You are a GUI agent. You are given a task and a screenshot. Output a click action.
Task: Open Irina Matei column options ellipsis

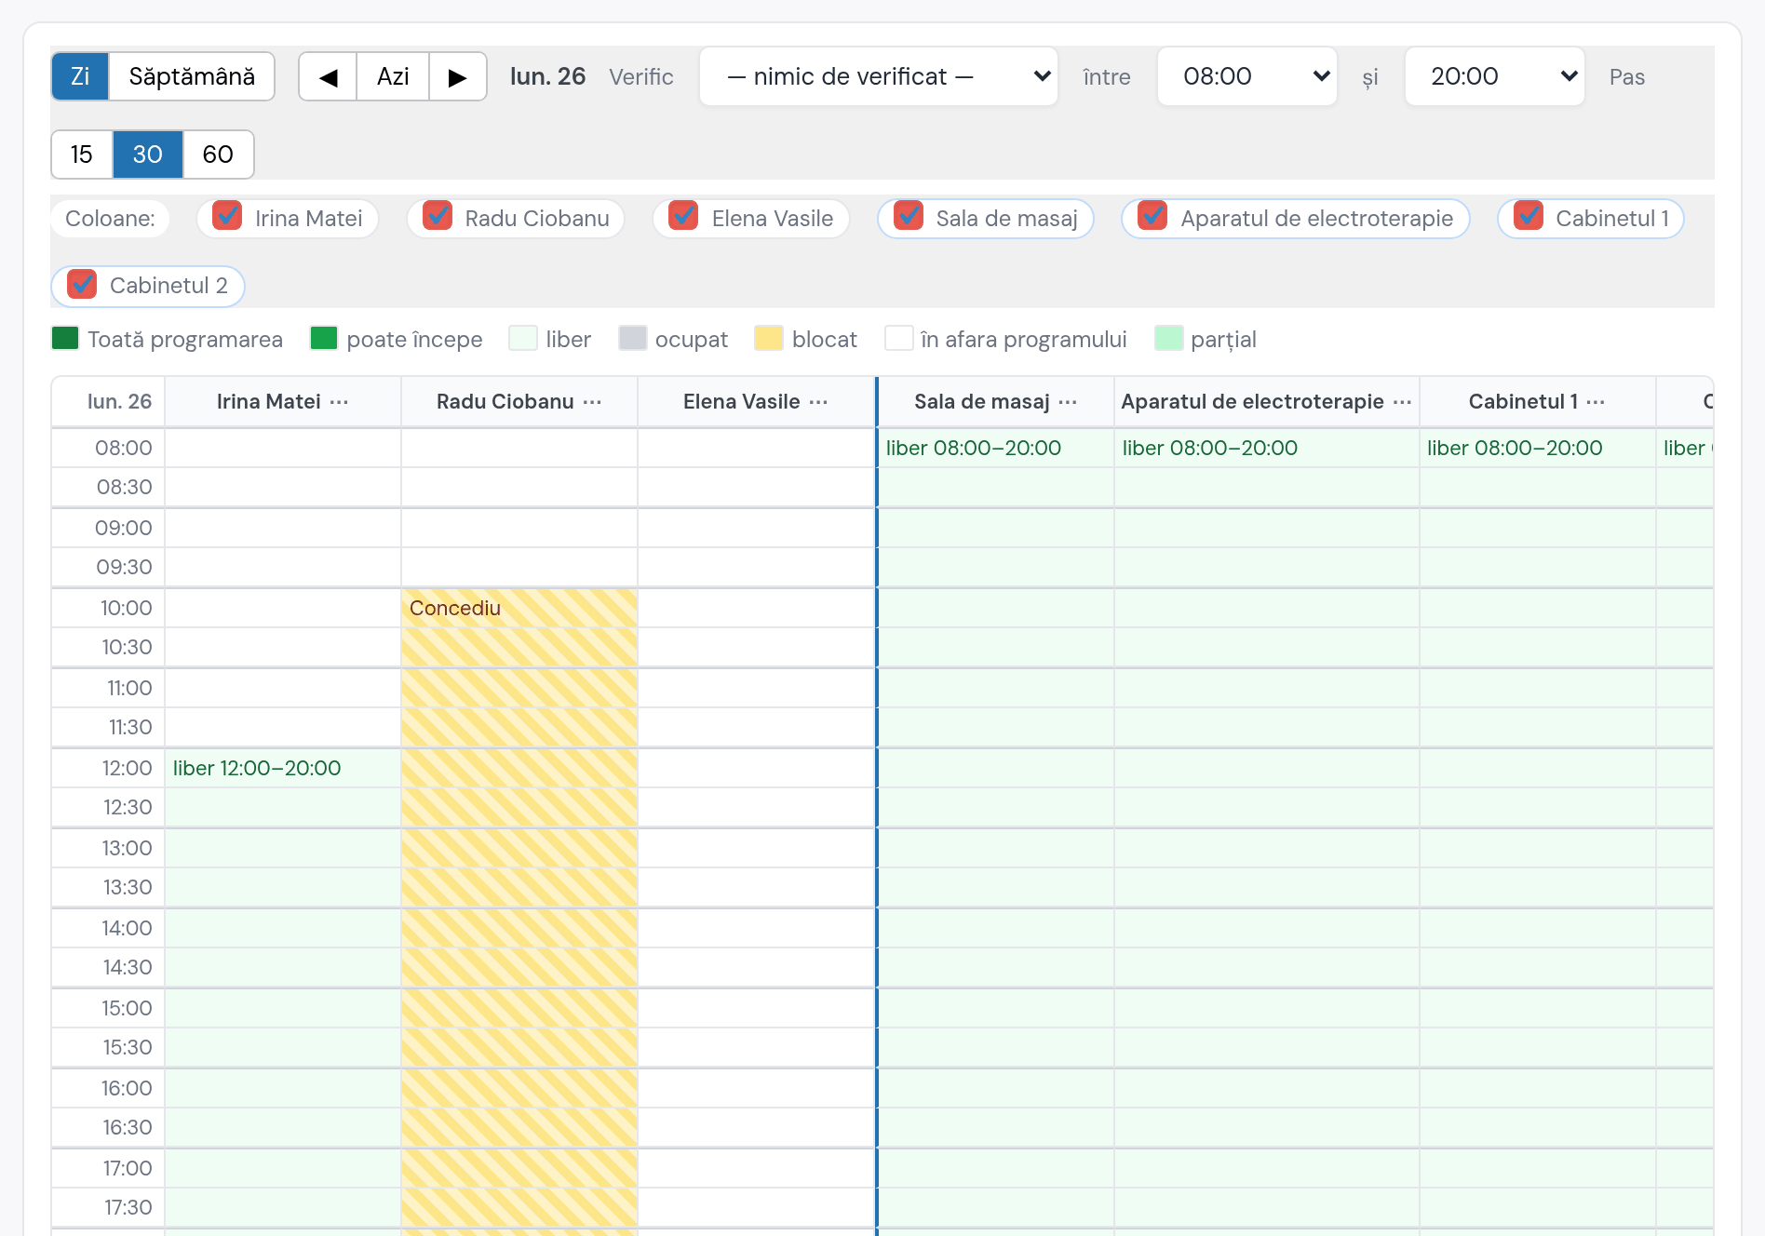(x=339, y=401)
